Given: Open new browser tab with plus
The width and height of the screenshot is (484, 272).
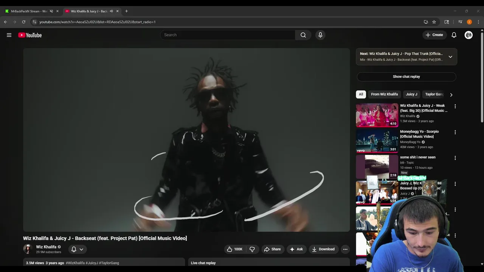Looking at the screenshot, I should (126, 11).
